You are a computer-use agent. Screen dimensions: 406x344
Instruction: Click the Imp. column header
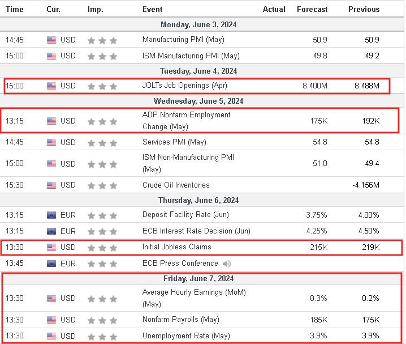(x=96, y=9)
